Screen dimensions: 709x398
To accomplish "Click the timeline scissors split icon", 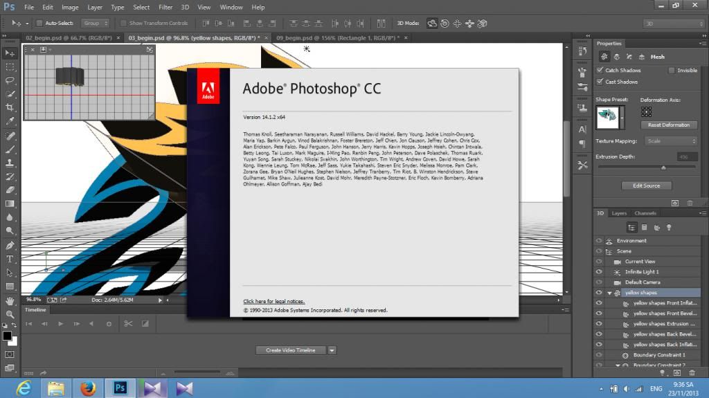I will [128, 323].
